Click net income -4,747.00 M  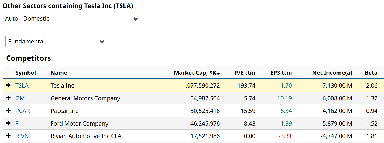pyautogui.click(x=336, y=136)
